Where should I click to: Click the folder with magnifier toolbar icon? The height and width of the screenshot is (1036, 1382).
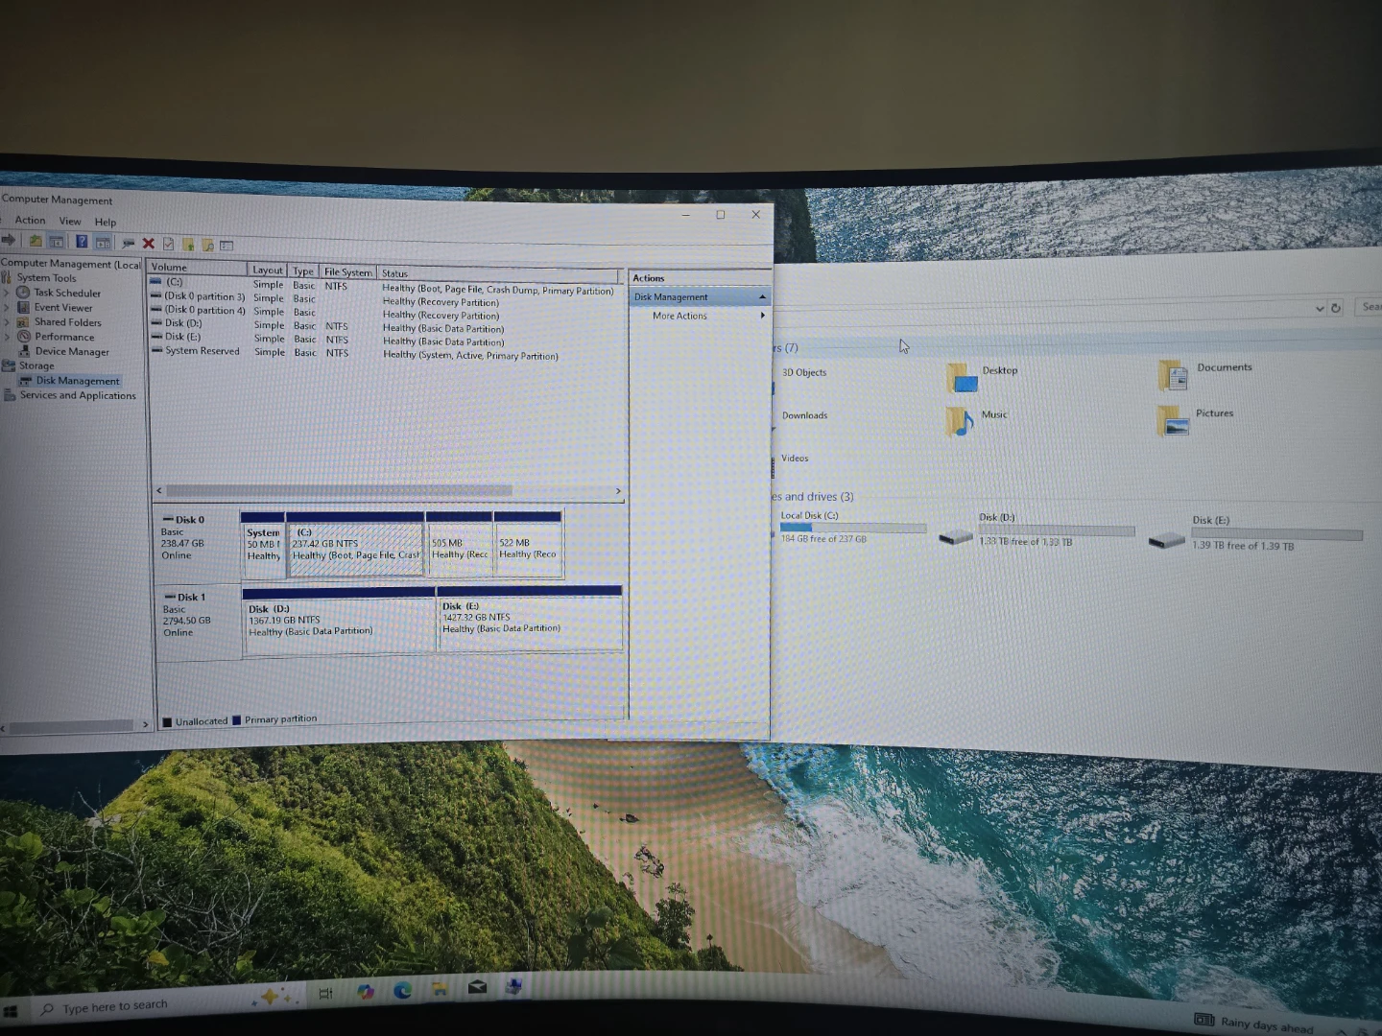[207, 245]
